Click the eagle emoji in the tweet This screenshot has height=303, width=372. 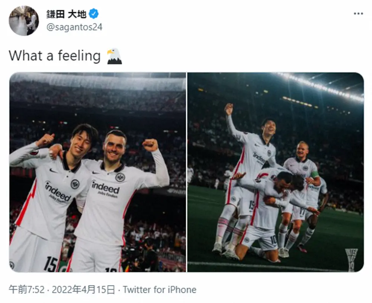coord(114,56)
